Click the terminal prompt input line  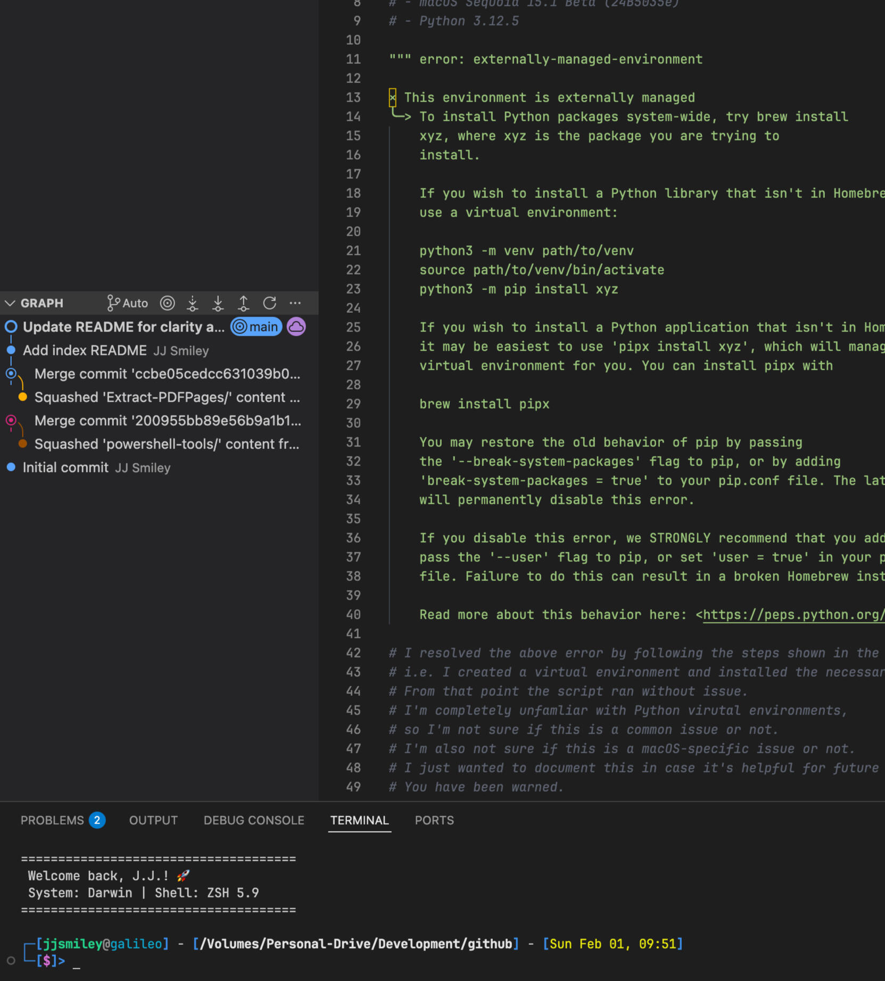(213, 961)
